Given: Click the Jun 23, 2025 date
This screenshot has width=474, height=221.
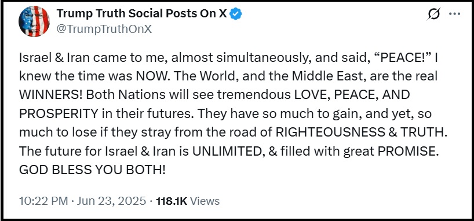Looking at the screenshot, I should coord(111,201).
